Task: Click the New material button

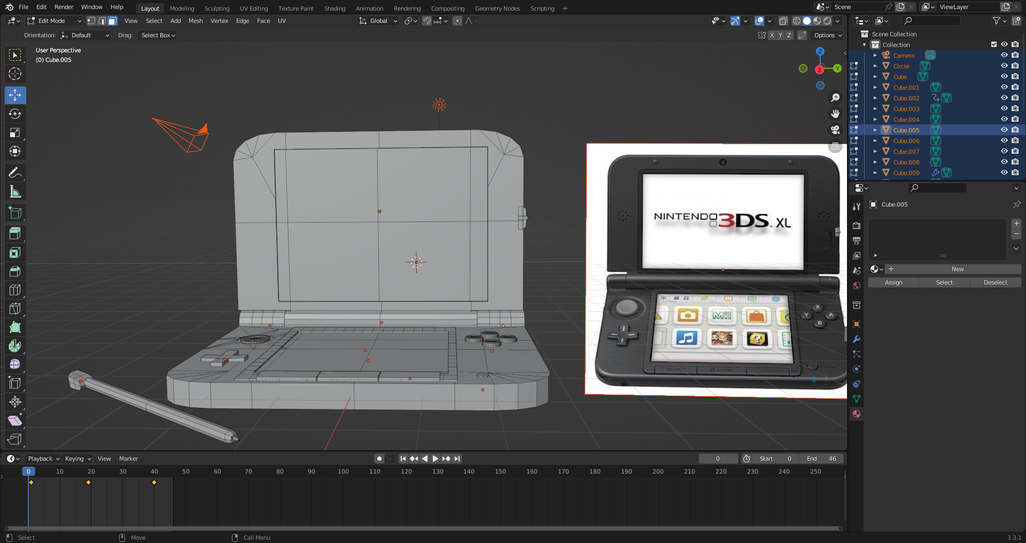Action: pyautogui.click(x=957, y=269)
